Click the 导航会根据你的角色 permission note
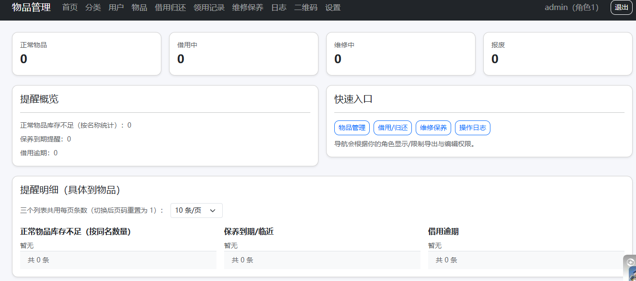Image resolution: width=636 pixels, height=281 pixels. (405, 144)
